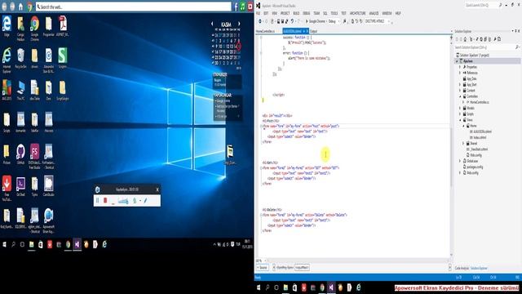
Task: Select the Free YouTube downloader desktop icon
Action: click(7, 189)
